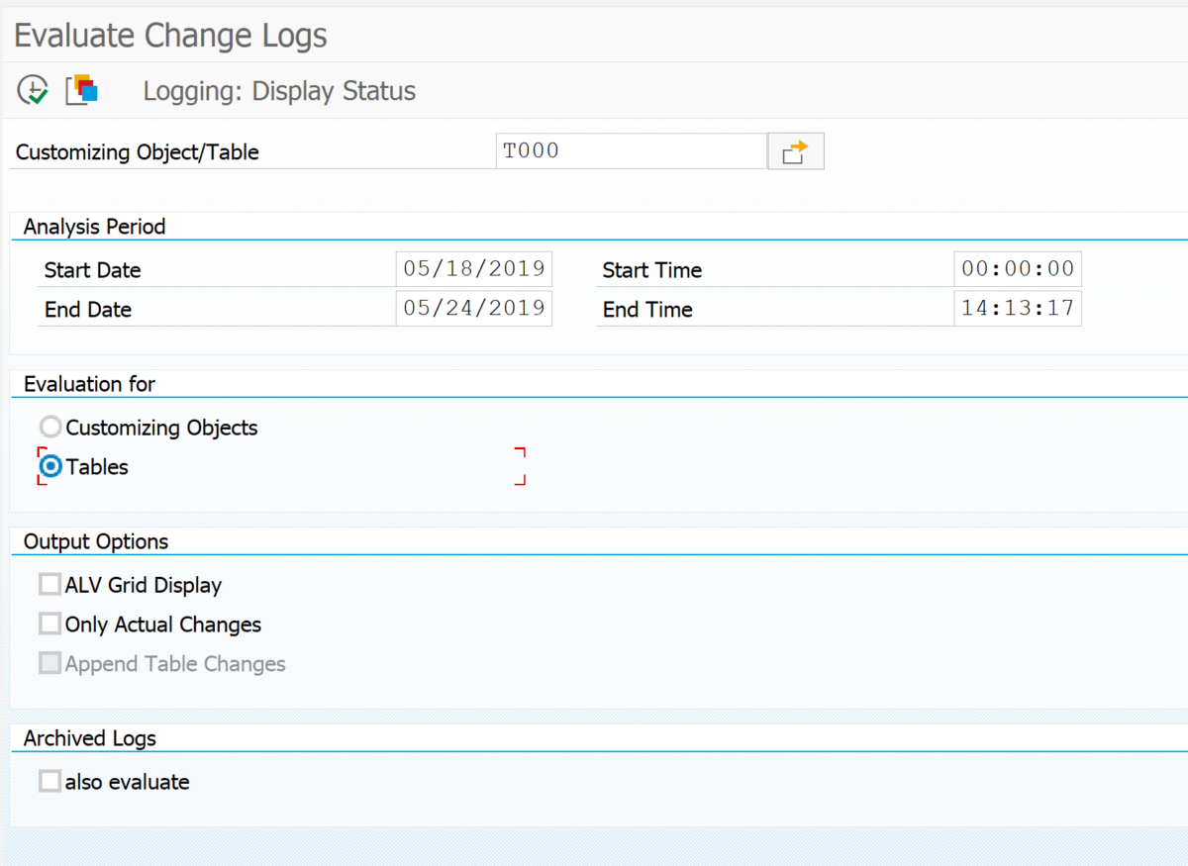This screenshot has width=1188, height=866.
Task: Click the Analysis Period group title
Action: 95,227
